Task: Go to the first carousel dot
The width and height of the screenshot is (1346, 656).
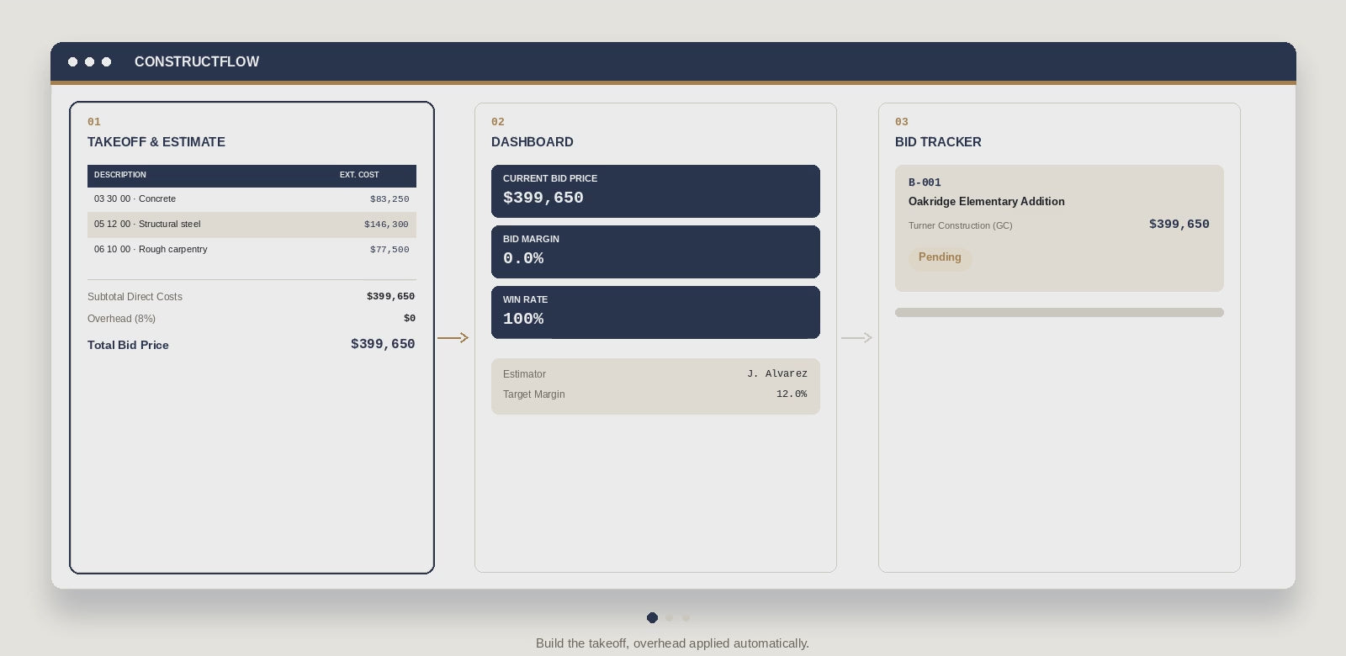Action: [652, 617]
